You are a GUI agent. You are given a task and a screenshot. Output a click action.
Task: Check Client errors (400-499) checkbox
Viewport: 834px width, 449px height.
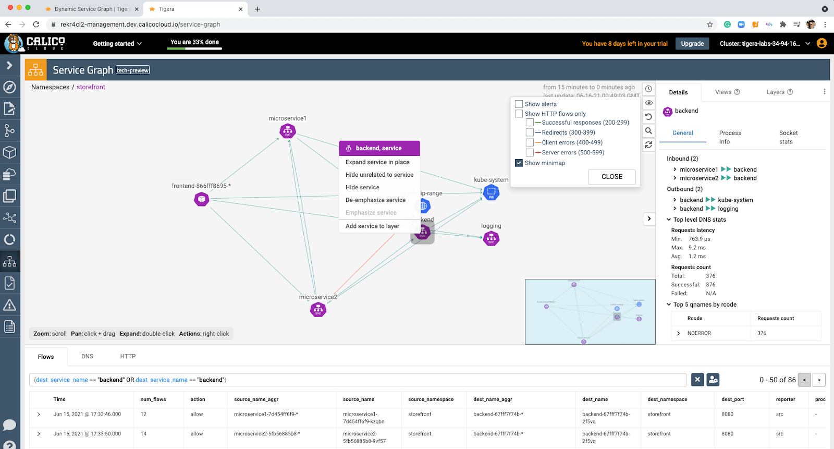[530, 142]
